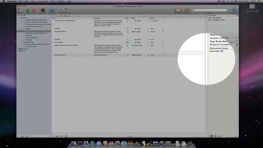Image resolution: width=263 pixels, height=148 pixels.
Task: Click the split editor icon in header bar
Action: [205, 16]
